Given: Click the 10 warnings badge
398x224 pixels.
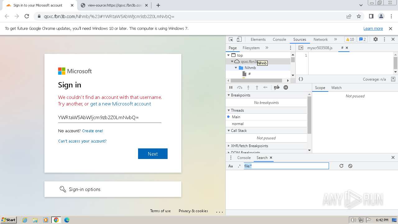Looking at the screenshot, I should coord(350,40).
